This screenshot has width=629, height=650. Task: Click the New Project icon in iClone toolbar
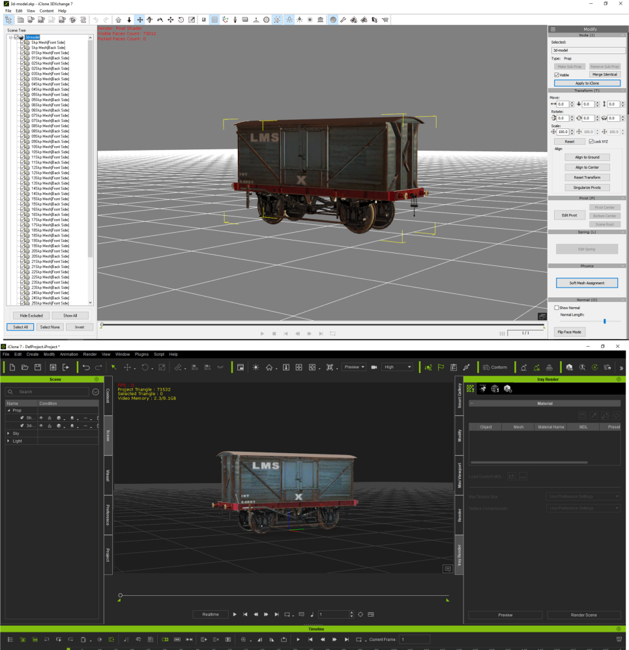(x=12, y=367)
